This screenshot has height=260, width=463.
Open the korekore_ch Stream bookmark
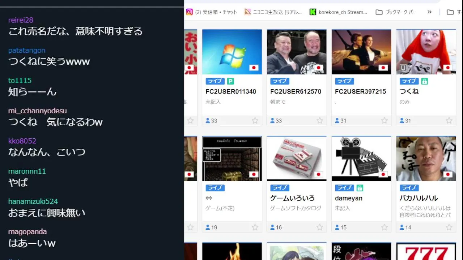click(338, 12)
